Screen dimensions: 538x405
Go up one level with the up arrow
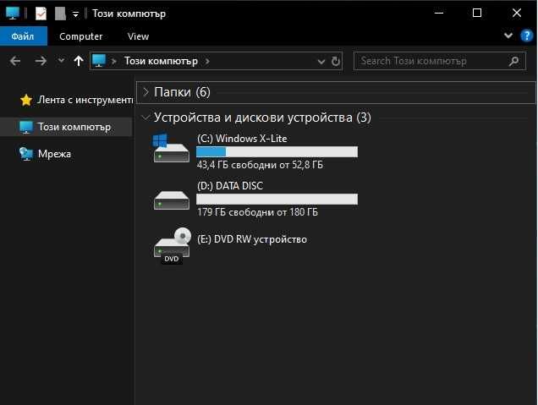point(79,61)
